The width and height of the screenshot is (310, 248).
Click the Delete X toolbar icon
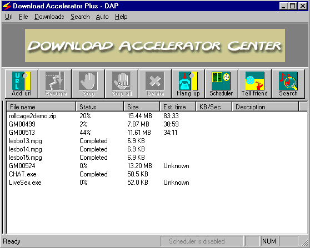pos(155,84)
